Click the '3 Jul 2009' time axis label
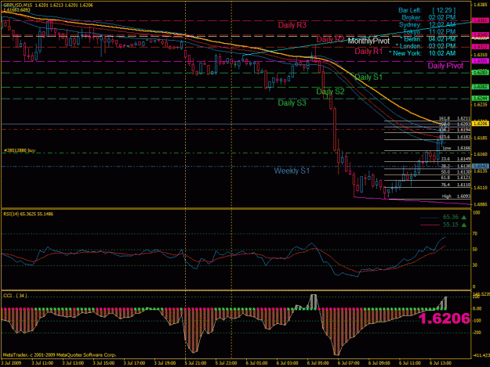Screen dimensions: 490x367 [x=11, y=363]
